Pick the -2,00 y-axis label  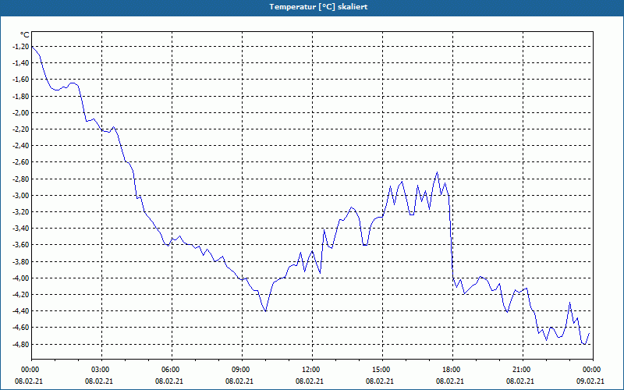[x=21, y=112]
